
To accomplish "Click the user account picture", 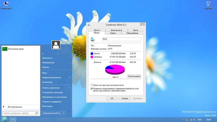I will 56,45.
